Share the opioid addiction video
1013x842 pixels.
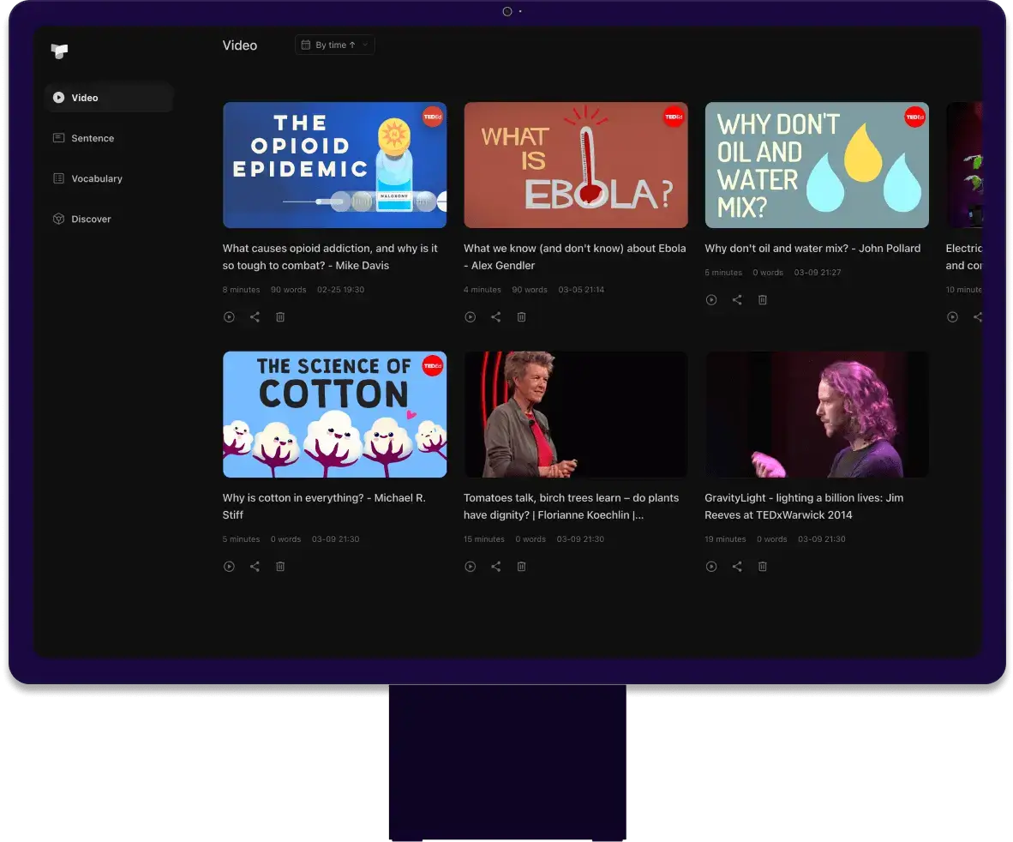(255, 317)
